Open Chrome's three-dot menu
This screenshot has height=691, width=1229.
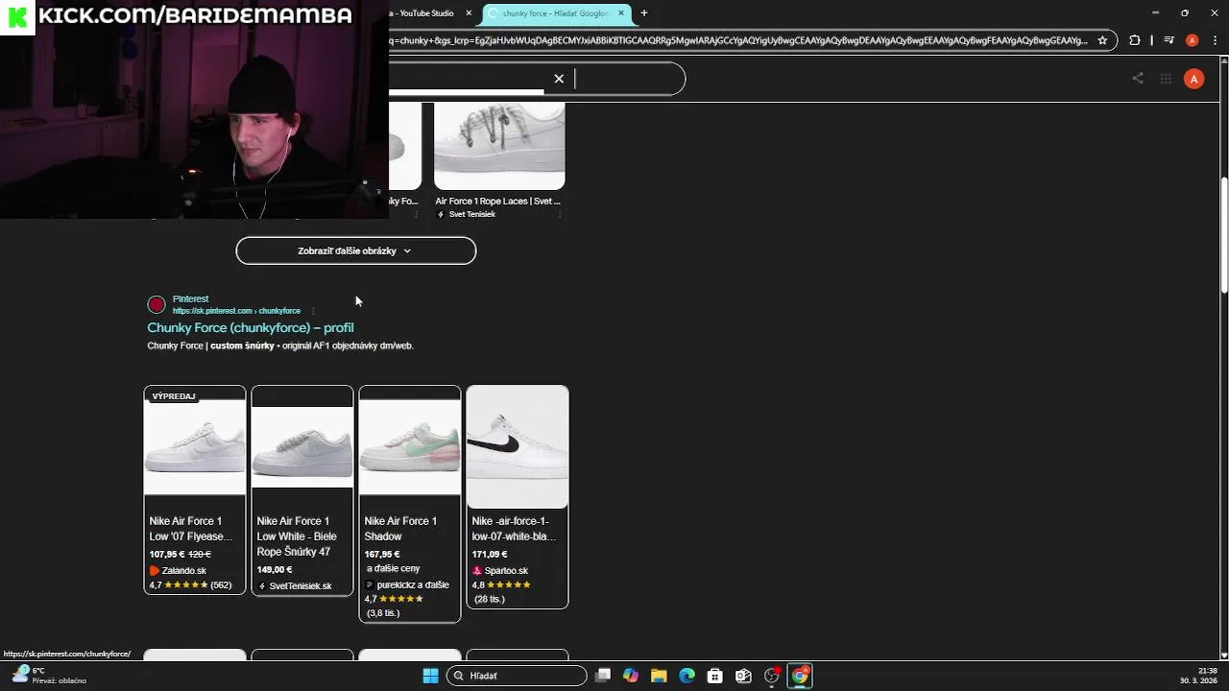pyautogui.click(x=1214, y=40)
